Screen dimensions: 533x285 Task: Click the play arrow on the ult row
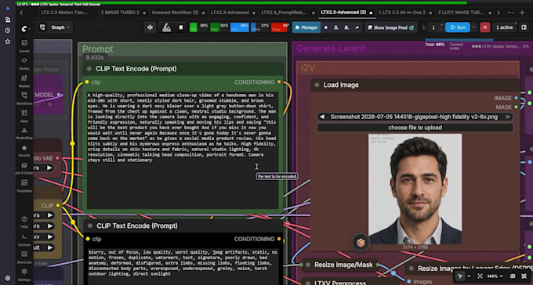point(50,247)
